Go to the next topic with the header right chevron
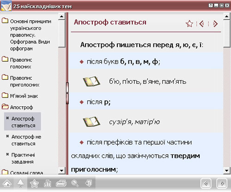Image resolution: width=231 pixels, height=192 pixels. click(x=215, y=23)
